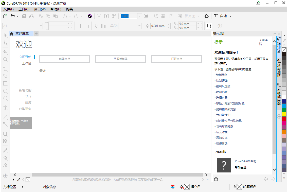Switch to the 欢迎屏幕 tab
The width and height of the screenshot is (288, 193).
click(x=22, y=34)
